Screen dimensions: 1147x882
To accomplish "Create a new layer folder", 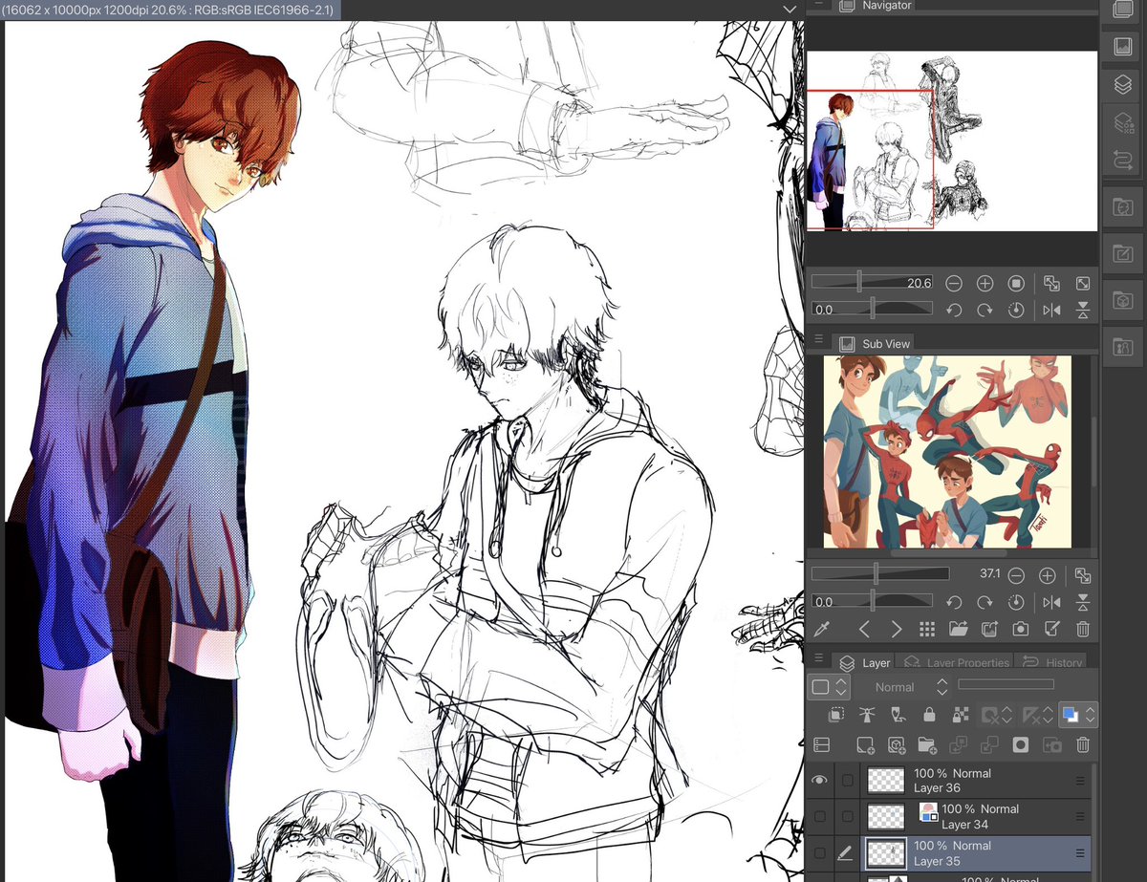I will pyautogui.click(x=926, y=744).
